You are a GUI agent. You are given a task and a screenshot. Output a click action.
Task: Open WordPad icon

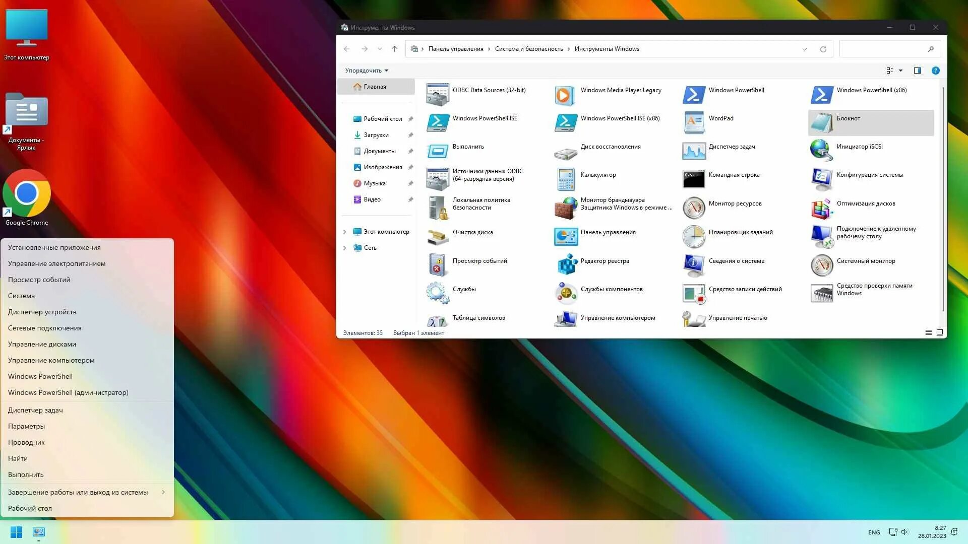(693, 123)
